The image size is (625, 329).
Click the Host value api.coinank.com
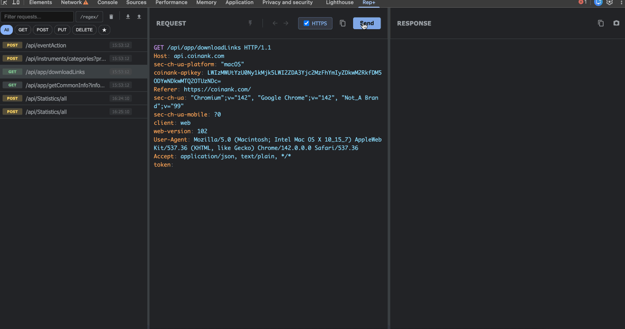[x=199, y=56]
